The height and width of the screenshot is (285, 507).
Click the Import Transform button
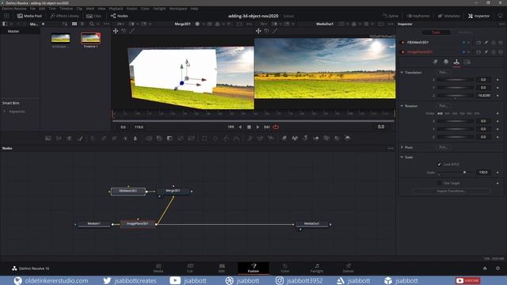[451, 191]
